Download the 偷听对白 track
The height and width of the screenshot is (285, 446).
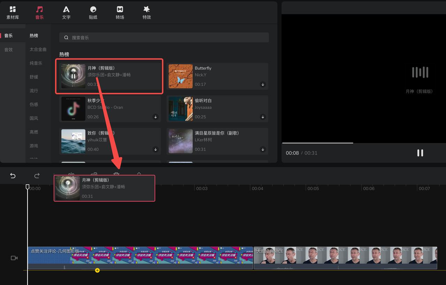pos(263,117)
